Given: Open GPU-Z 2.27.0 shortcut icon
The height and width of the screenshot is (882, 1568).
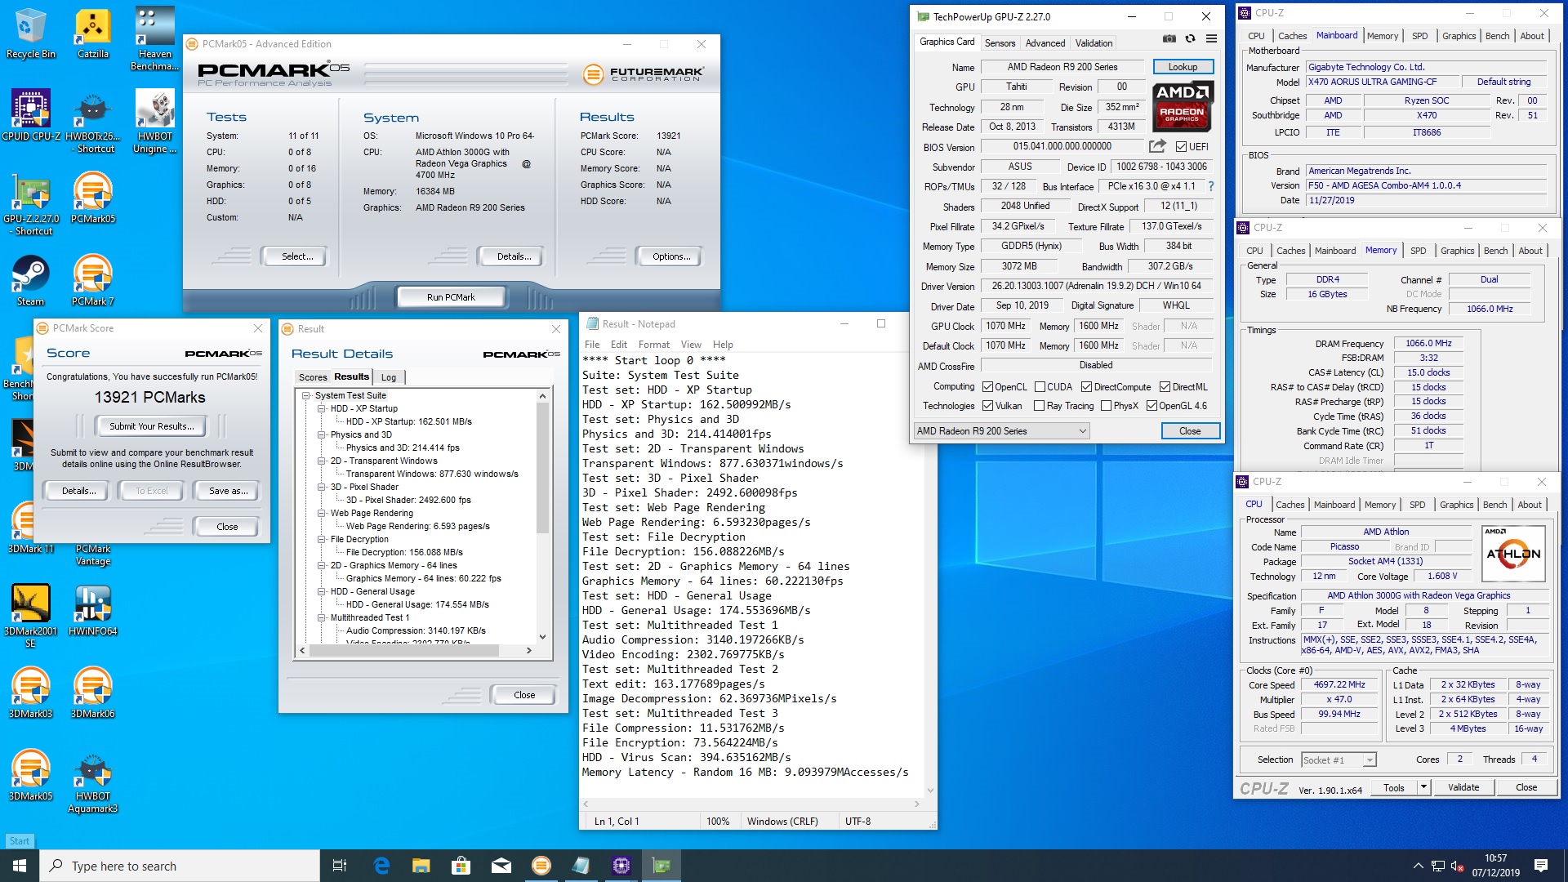Looking at the screenshot, I should (33, 204).
